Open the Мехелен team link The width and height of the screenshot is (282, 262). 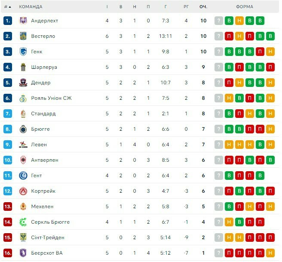[42, 207]
